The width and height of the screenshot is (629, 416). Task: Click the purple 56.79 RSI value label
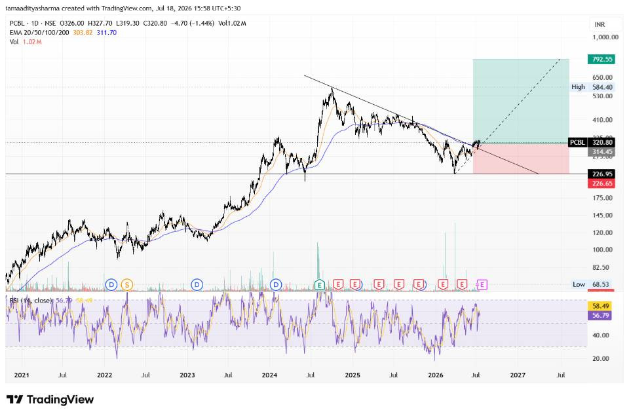(601, 315)
